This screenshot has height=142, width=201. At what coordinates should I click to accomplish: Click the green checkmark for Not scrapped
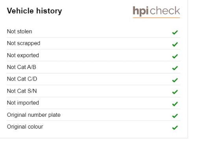pyautogui.click(x=175, y=44)
